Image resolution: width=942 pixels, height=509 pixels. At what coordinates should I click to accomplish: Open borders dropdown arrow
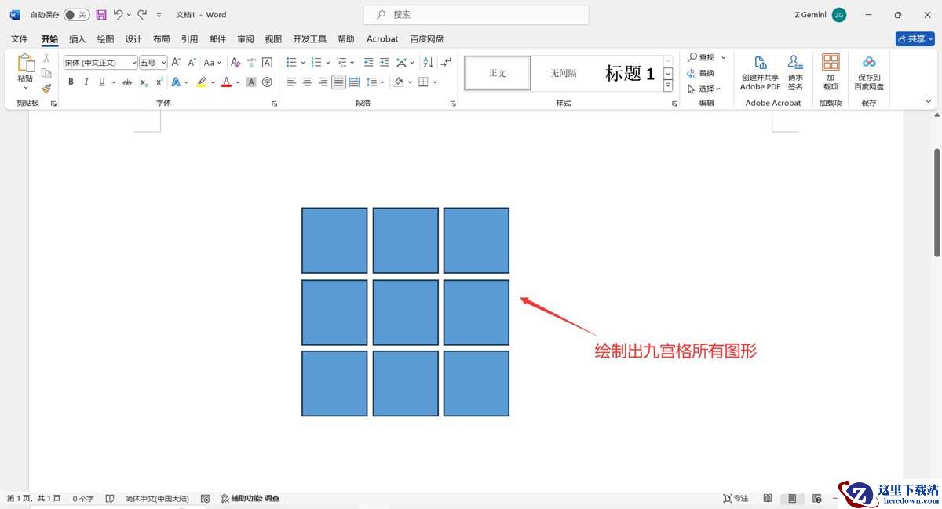(435, 82)
